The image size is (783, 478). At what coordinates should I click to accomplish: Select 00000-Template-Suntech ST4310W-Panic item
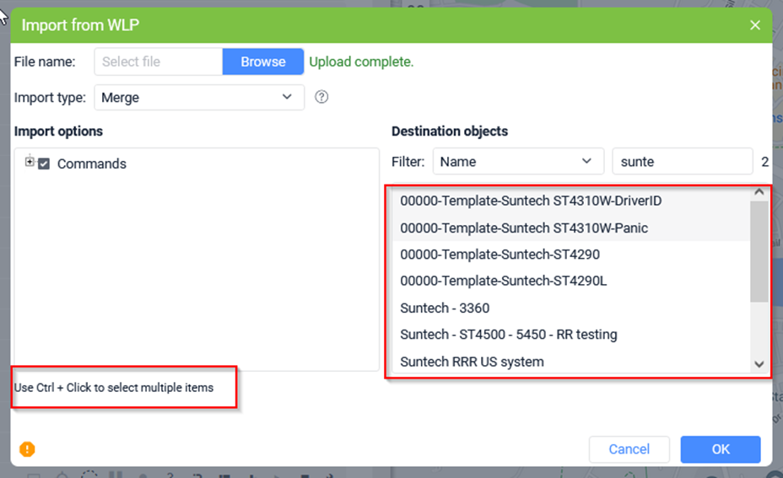pyautogui.click(x=571, y=228)
